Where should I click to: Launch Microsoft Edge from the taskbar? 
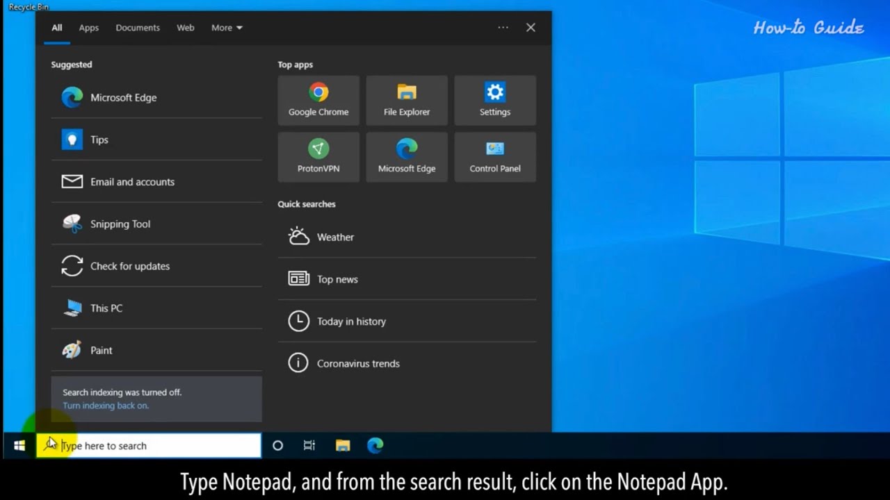[375, 446]
